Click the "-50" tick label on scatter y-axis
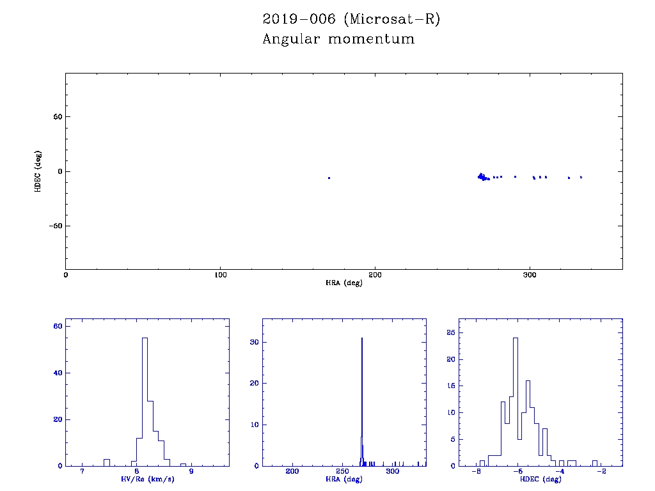Image resolution: width=655 pixels, height=491 pixels. click(54, 226)
